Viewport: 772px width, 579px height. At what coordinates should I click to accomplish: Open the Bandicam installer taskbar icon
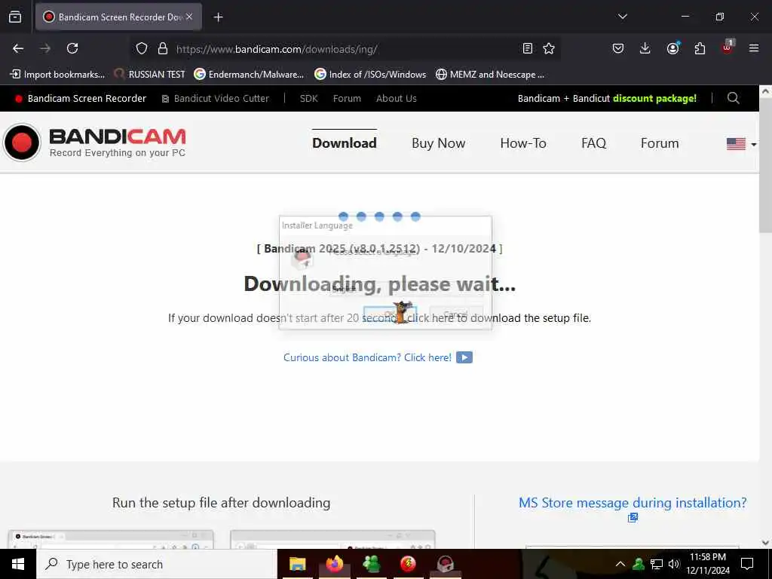tap(445, 564)
